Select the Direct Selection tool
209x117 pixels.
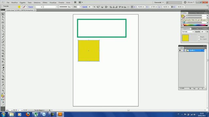click(3, 17)
